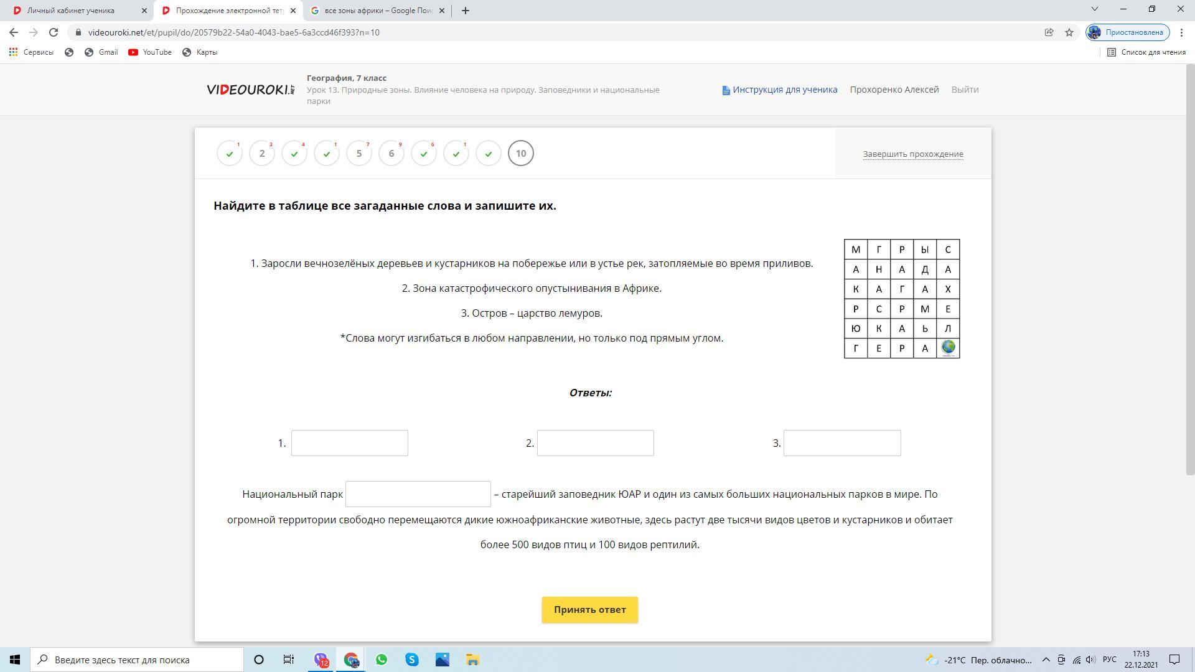
Task: Show hidden system tray icons
Action: [x=1046, y=660]
